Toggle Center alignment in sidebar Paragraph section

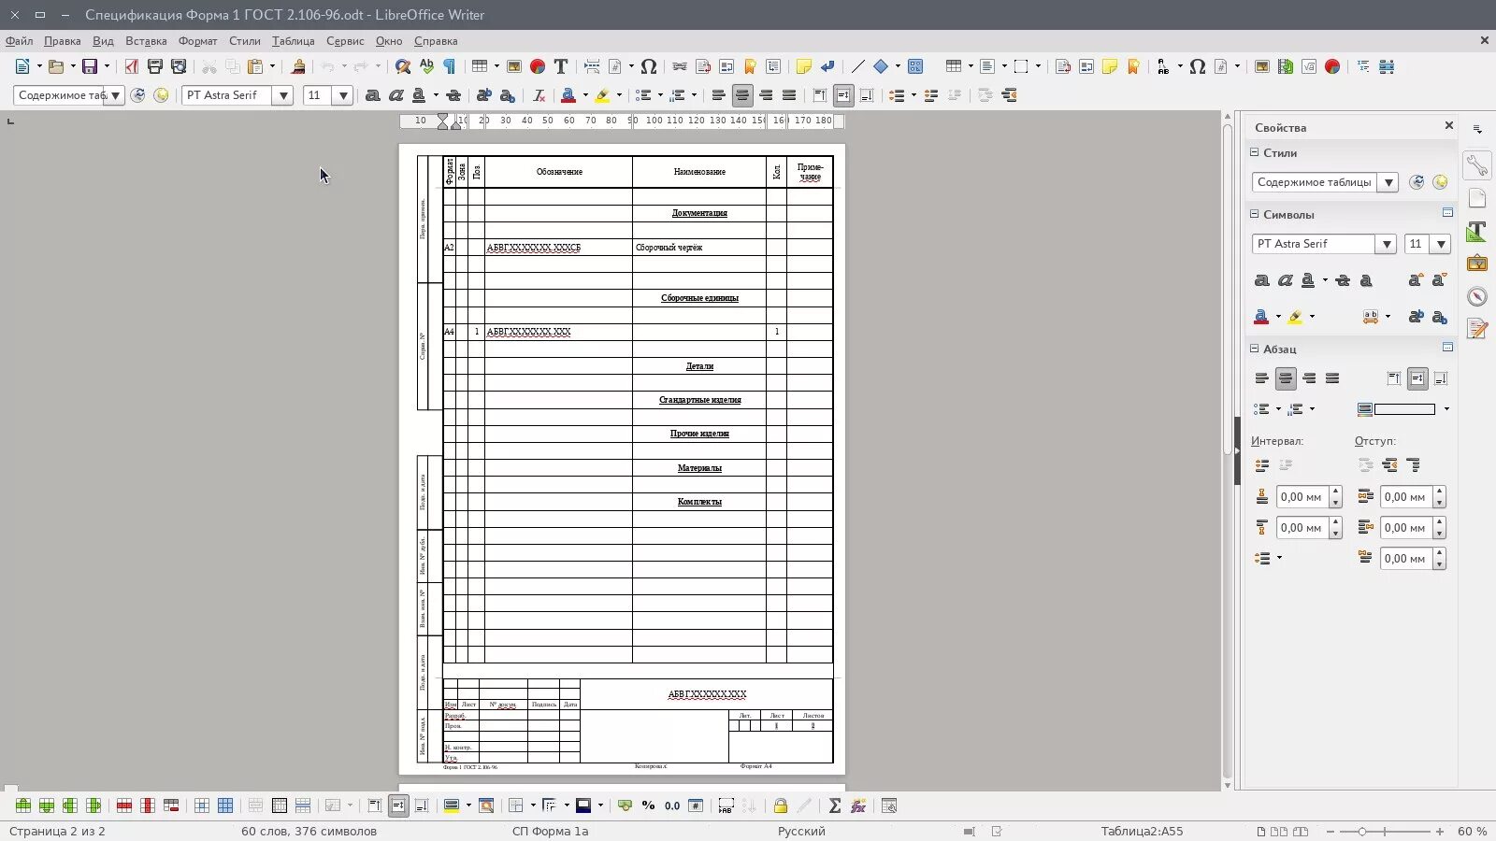1286,378
